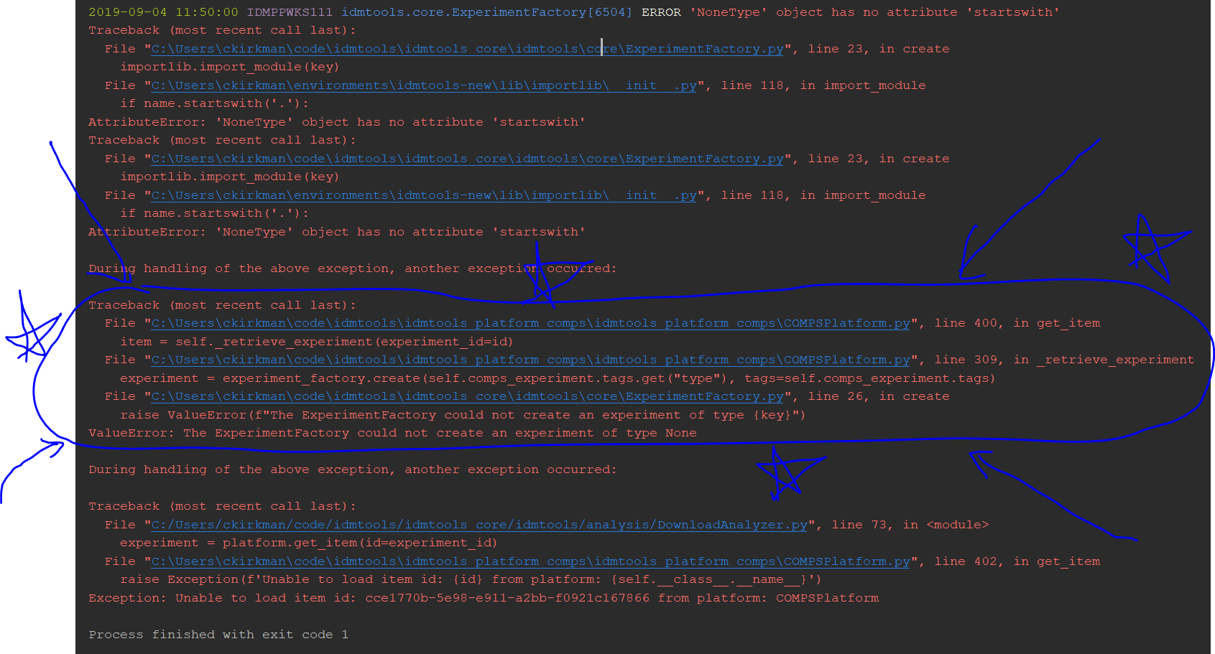This screenshot has width=1215, height=654.
Task: Click the 'During handling of the above exception' text
Action: [x=351, y=469]
